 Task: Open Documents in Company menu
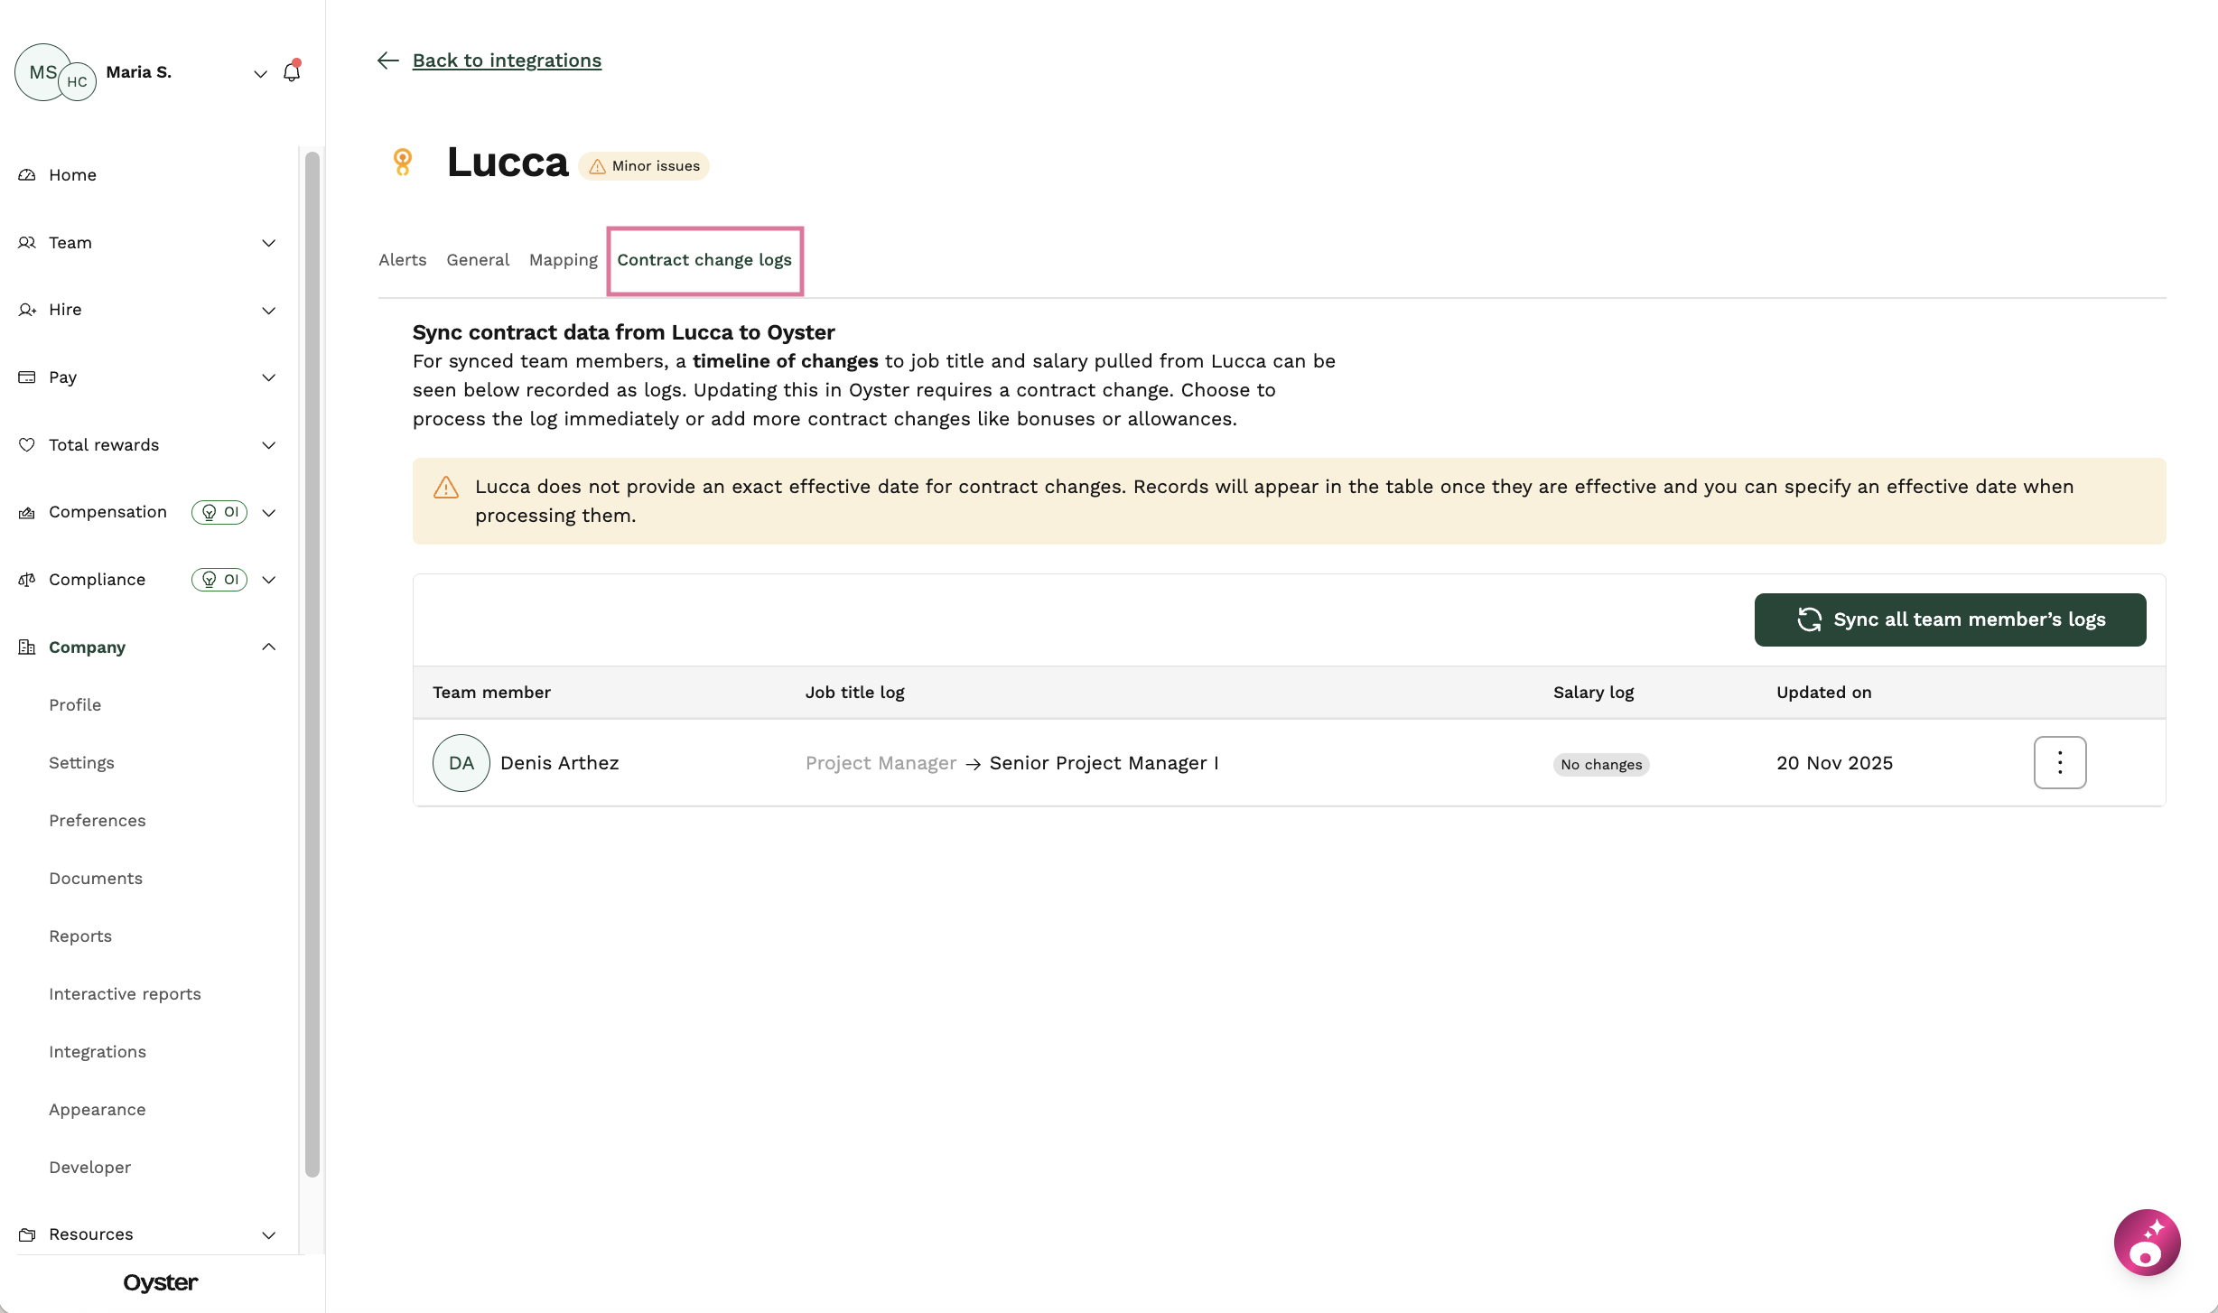click(x=96, y=879)
